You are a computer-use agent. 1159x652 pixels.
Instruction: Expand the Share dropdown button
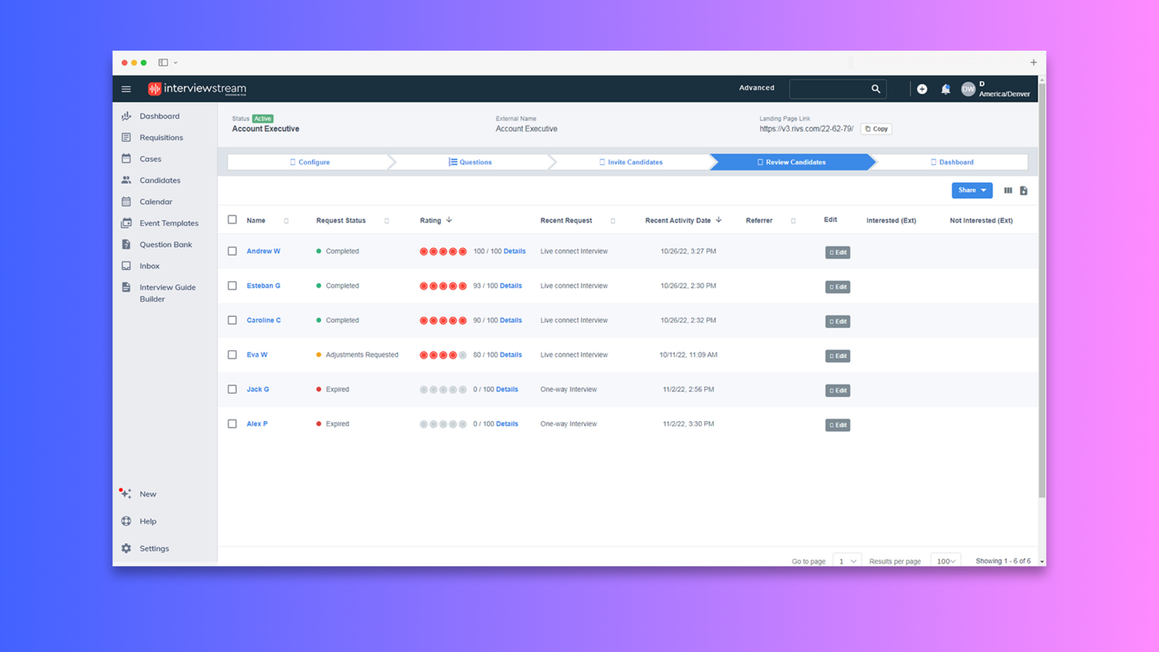point(972,190)
